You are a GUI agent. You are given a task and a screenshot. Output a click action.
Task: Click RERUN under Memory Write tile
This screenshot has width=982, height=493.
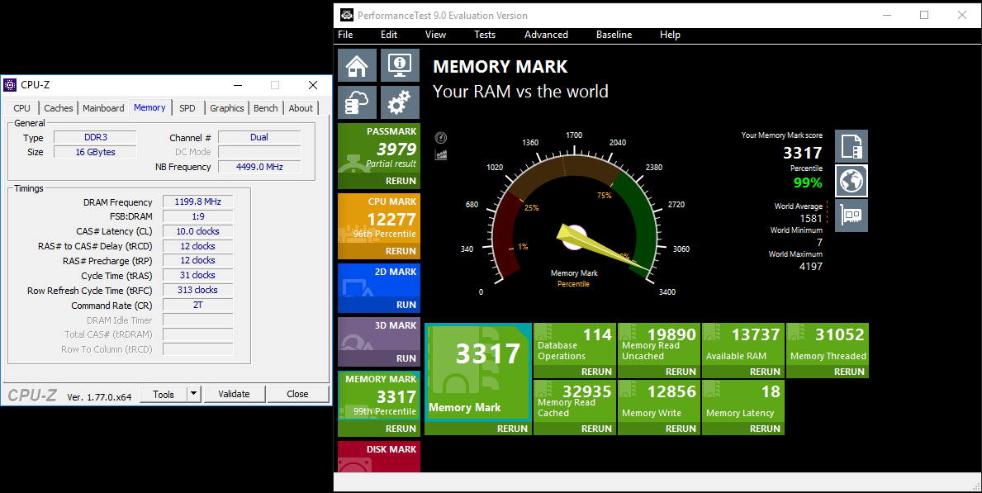pos(681,429)
